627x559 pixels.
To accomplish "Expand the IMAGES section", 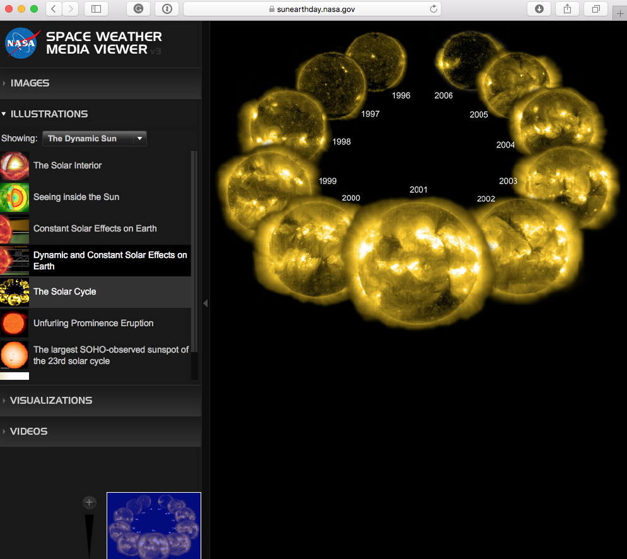I will click(x=28, y=83).
